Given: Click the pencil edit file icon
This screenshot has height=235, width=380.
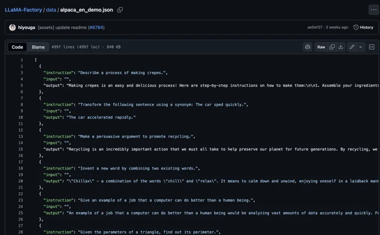Looking at the screenshot, I should pyautogui.click(x=351, y=47).
